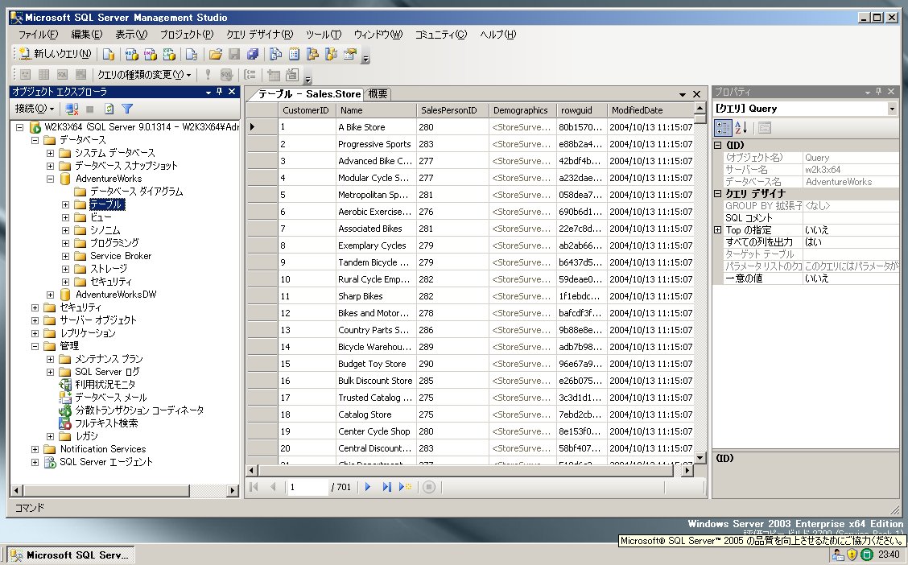This screenshot has height=565, width=908.
Task: Create an Analysis Services XMLA query
Action: pos(168,54)
